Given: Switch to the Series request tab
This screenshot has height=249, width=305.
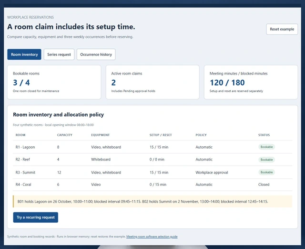Looking at the screenshot, I should point(59,54).
